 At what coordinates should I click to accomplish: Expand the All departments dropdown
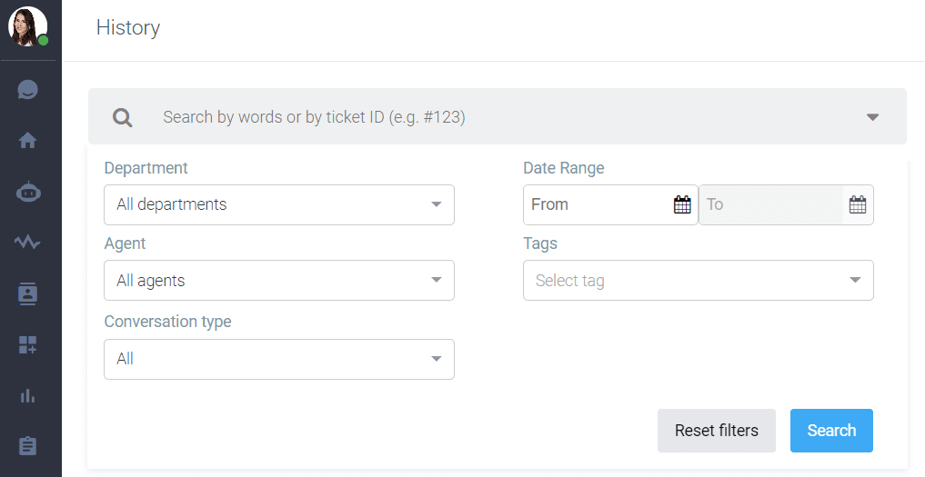(279, 204)
